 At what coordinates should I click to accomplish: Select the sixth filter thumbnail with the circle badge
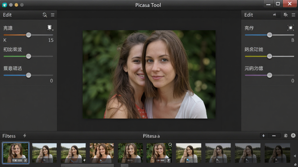(x=159, y=153)
